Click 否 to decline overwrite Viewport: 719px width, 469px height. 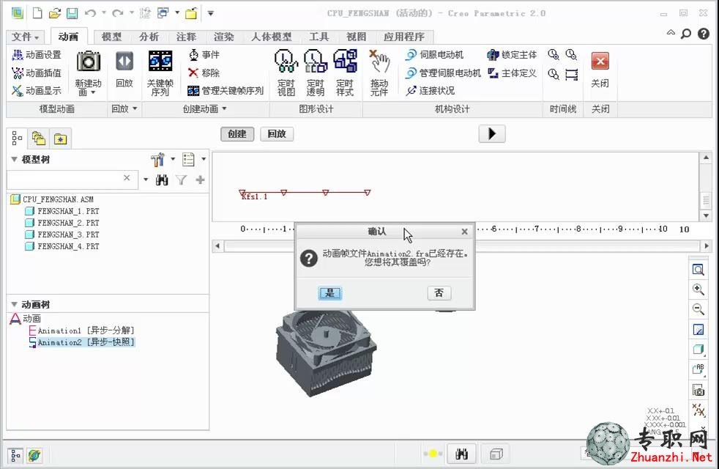coord(439,293)
